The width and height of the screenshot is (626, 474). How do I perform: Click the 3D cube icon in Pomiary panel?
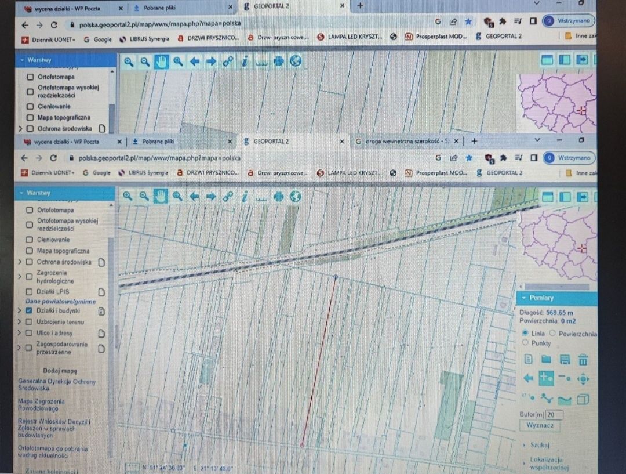click(x=583, y=399)
